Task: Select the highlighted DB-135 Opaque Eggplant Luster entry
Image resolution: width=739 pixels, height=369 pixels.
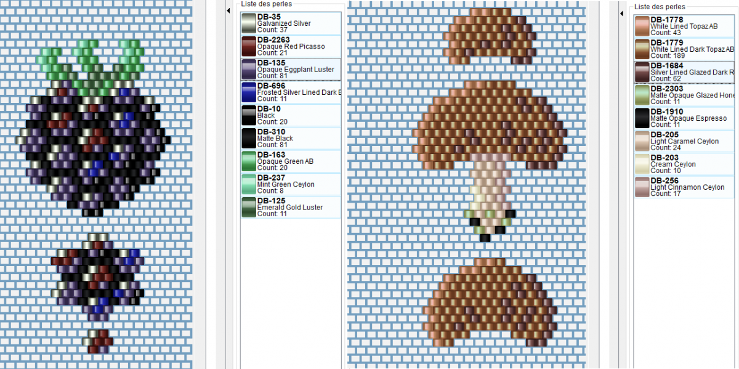Action: [x=289, y=69]
